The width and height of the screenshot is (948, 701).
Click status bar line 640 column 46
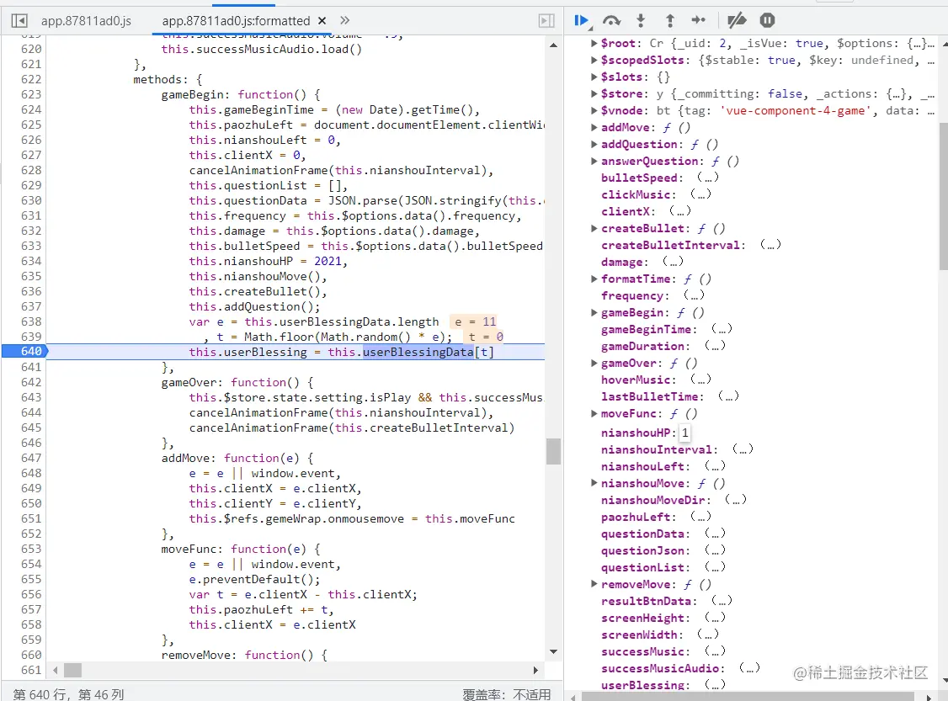pyautogui.click(x=68, y=694)
